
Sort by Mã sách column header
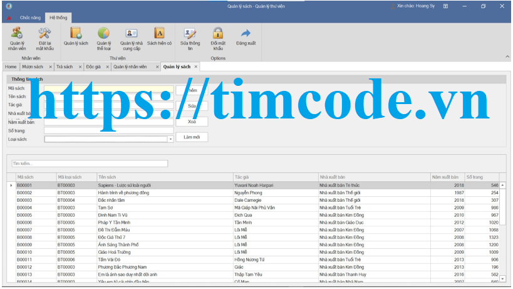[36, 177]
